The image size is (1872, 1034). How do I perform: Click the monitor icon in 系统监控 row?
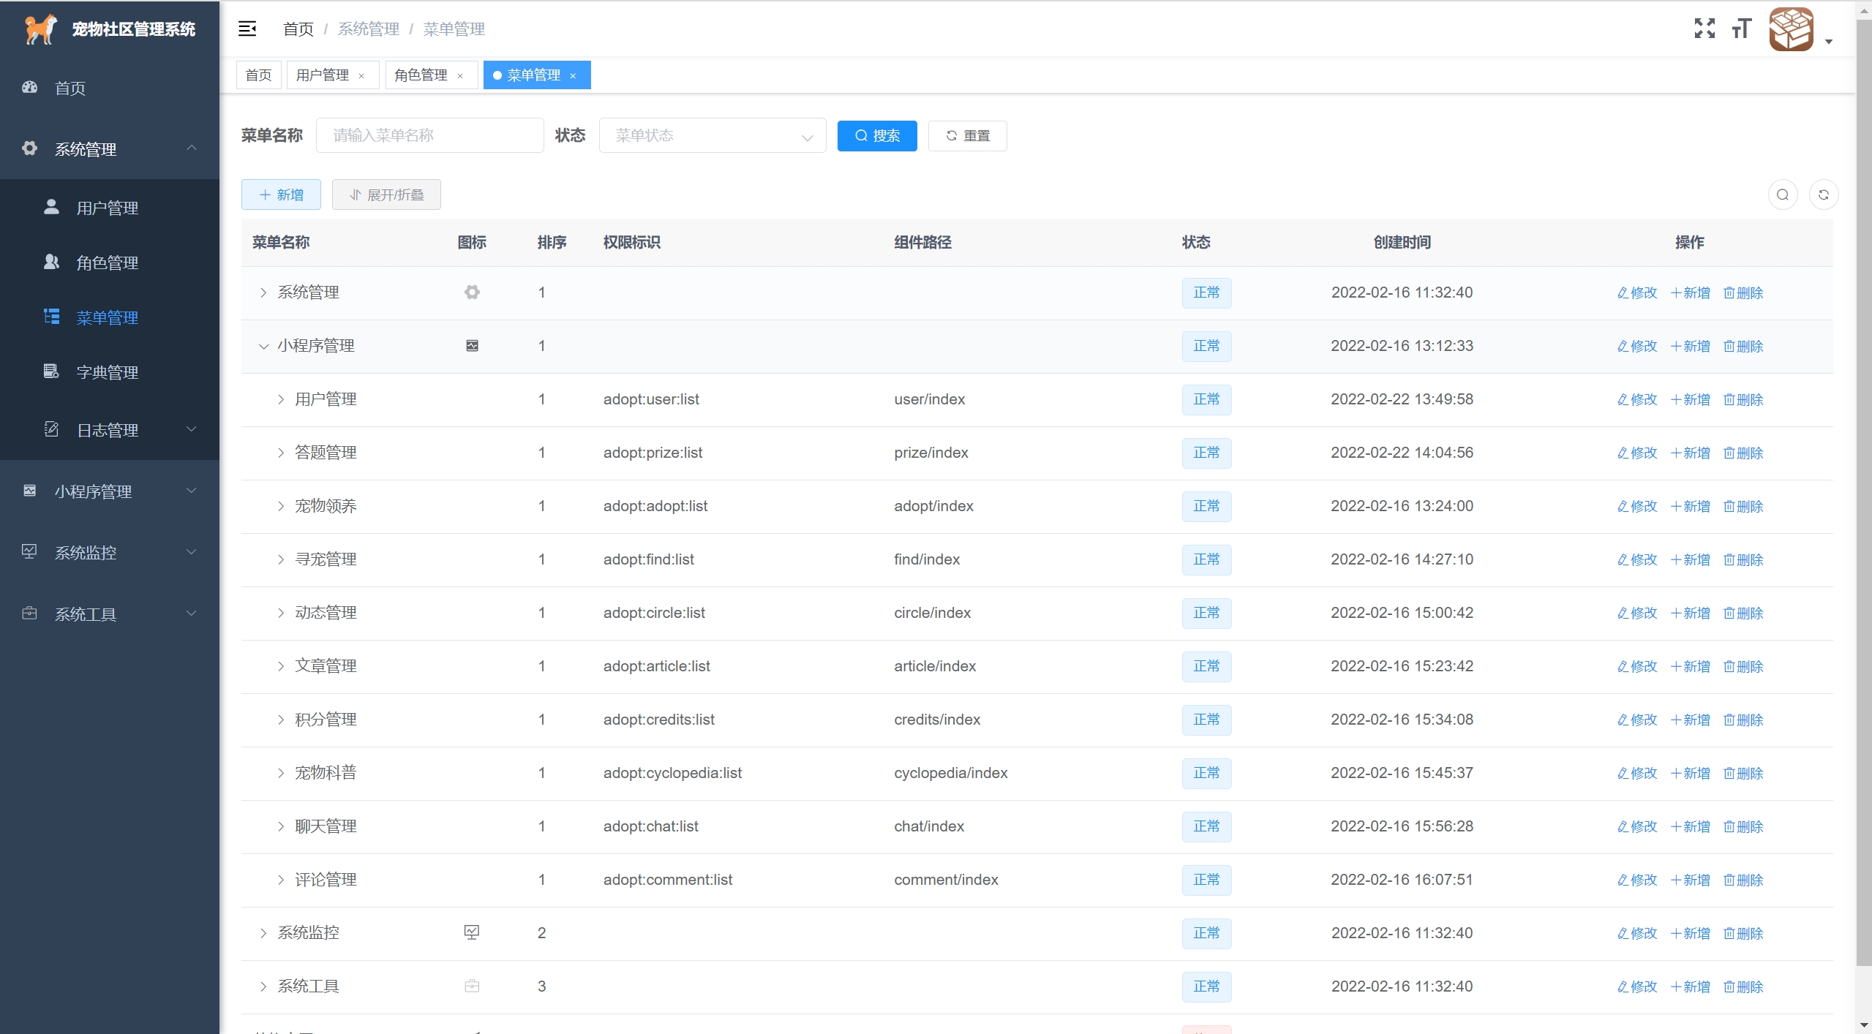click(472, 932)
